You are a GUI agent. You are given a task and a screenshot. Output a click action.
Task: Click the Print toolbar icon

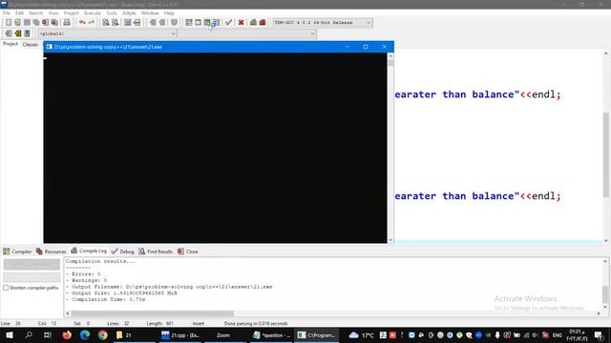[67, 23]
